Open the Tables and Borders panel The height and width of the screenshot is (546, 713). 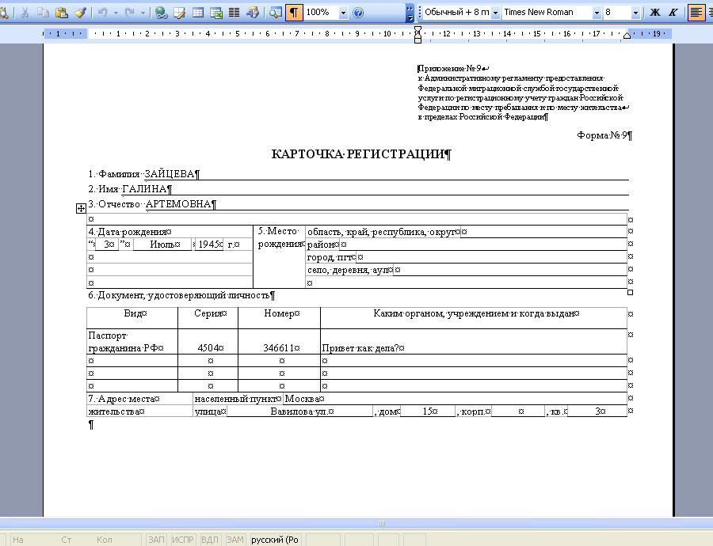point(180,12)
